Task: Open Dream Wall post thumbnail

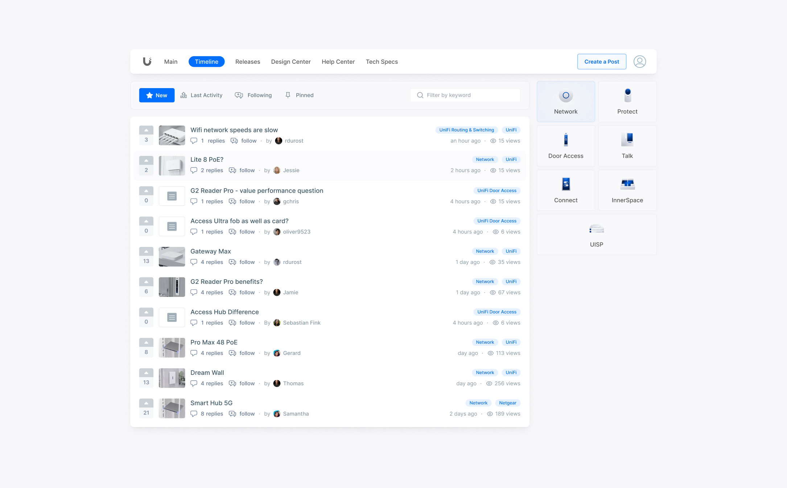Action: coord(172,378)
